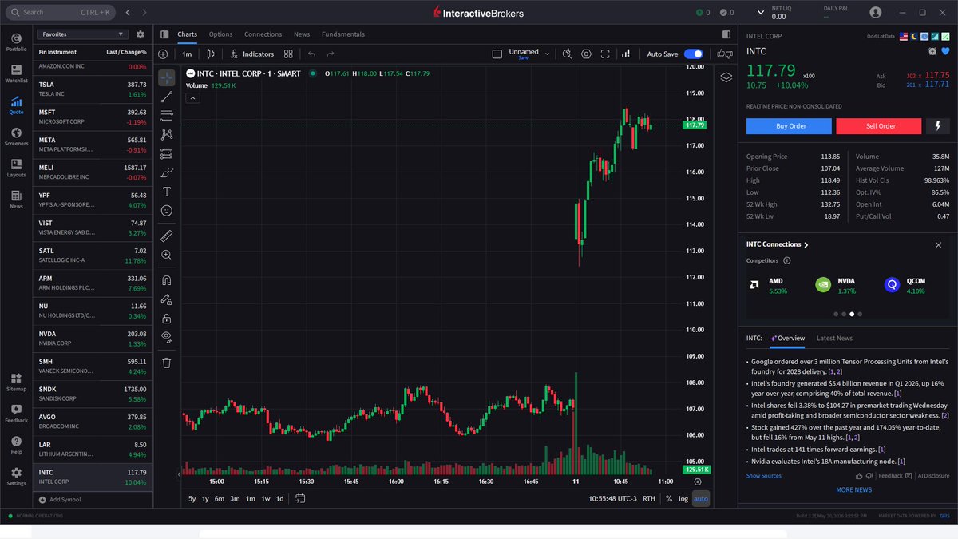Open Layouts from the left sidebar
The image size is (958, 539).
coord(16,166)
